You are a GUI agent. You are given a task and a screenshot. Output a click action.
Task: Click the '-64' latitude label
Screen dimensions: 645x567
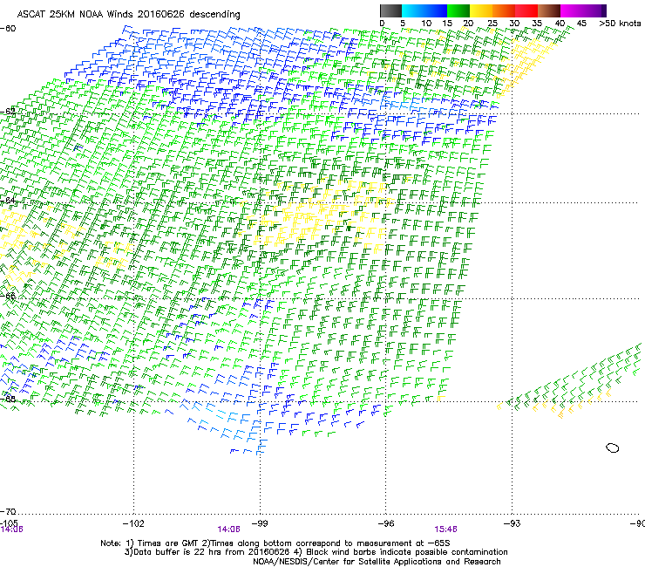8,200
